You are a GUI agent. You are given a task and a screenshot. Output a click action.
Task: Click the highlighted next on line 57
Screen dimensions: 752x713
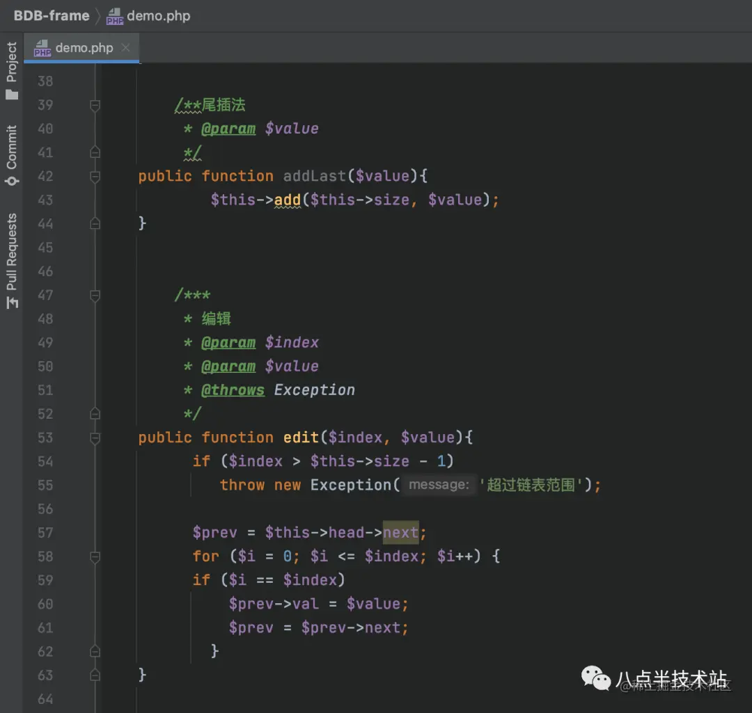(x=400, y=533)
